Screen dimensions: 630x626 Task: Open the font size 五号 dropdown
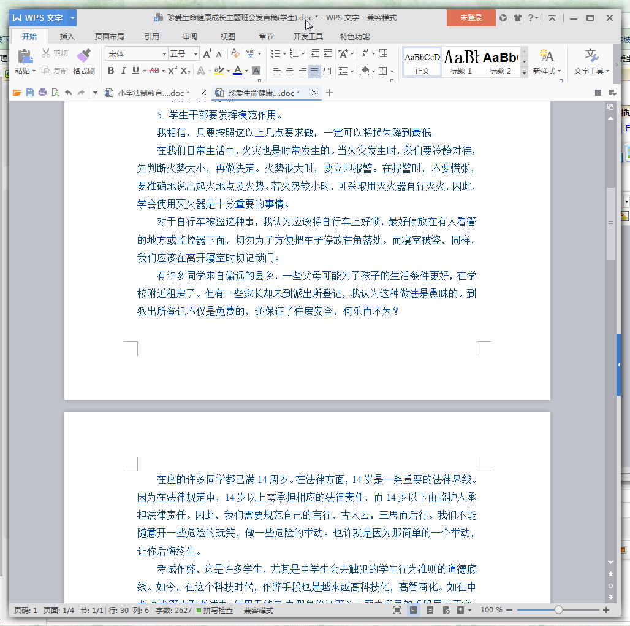(195, 54)
